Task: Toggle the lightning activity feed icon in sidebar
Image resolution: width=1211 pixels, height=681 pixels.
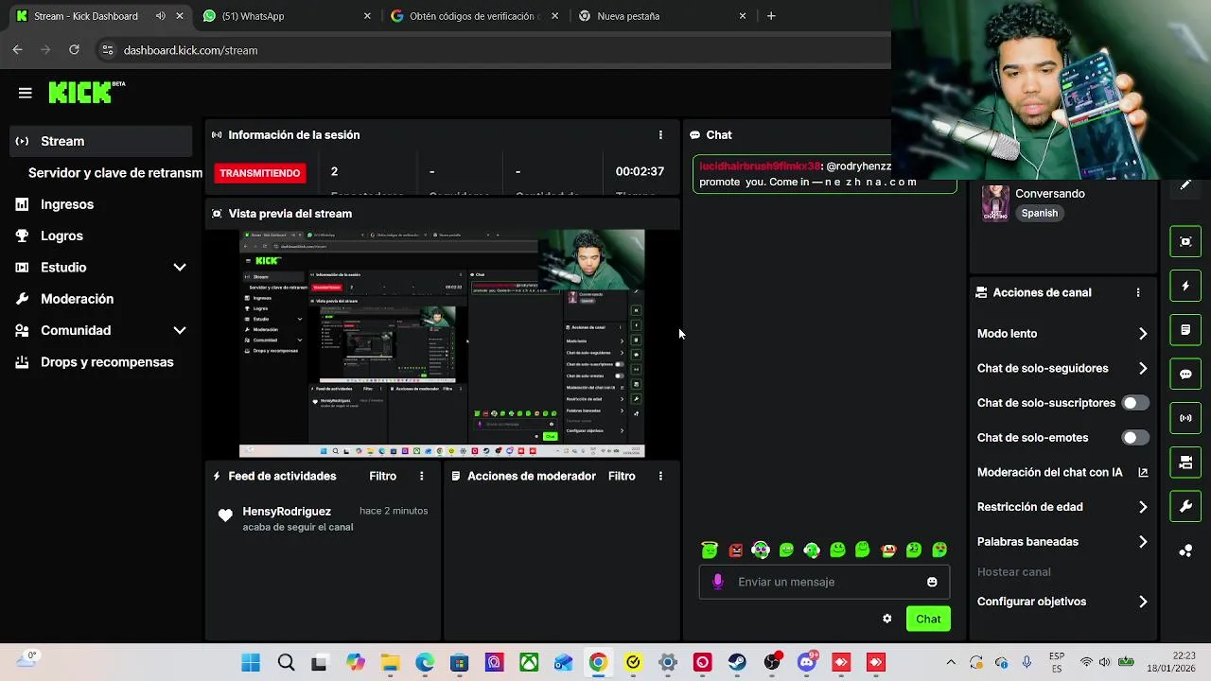Action: [1185, 286]
